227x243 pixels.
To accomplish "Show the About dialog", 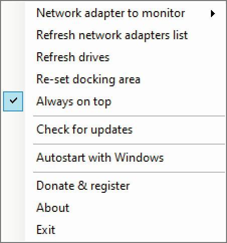I will tap(113, 207).
